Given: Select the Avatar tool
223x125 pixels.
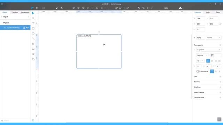Looking at the screenshot, I should coord(33,54).
